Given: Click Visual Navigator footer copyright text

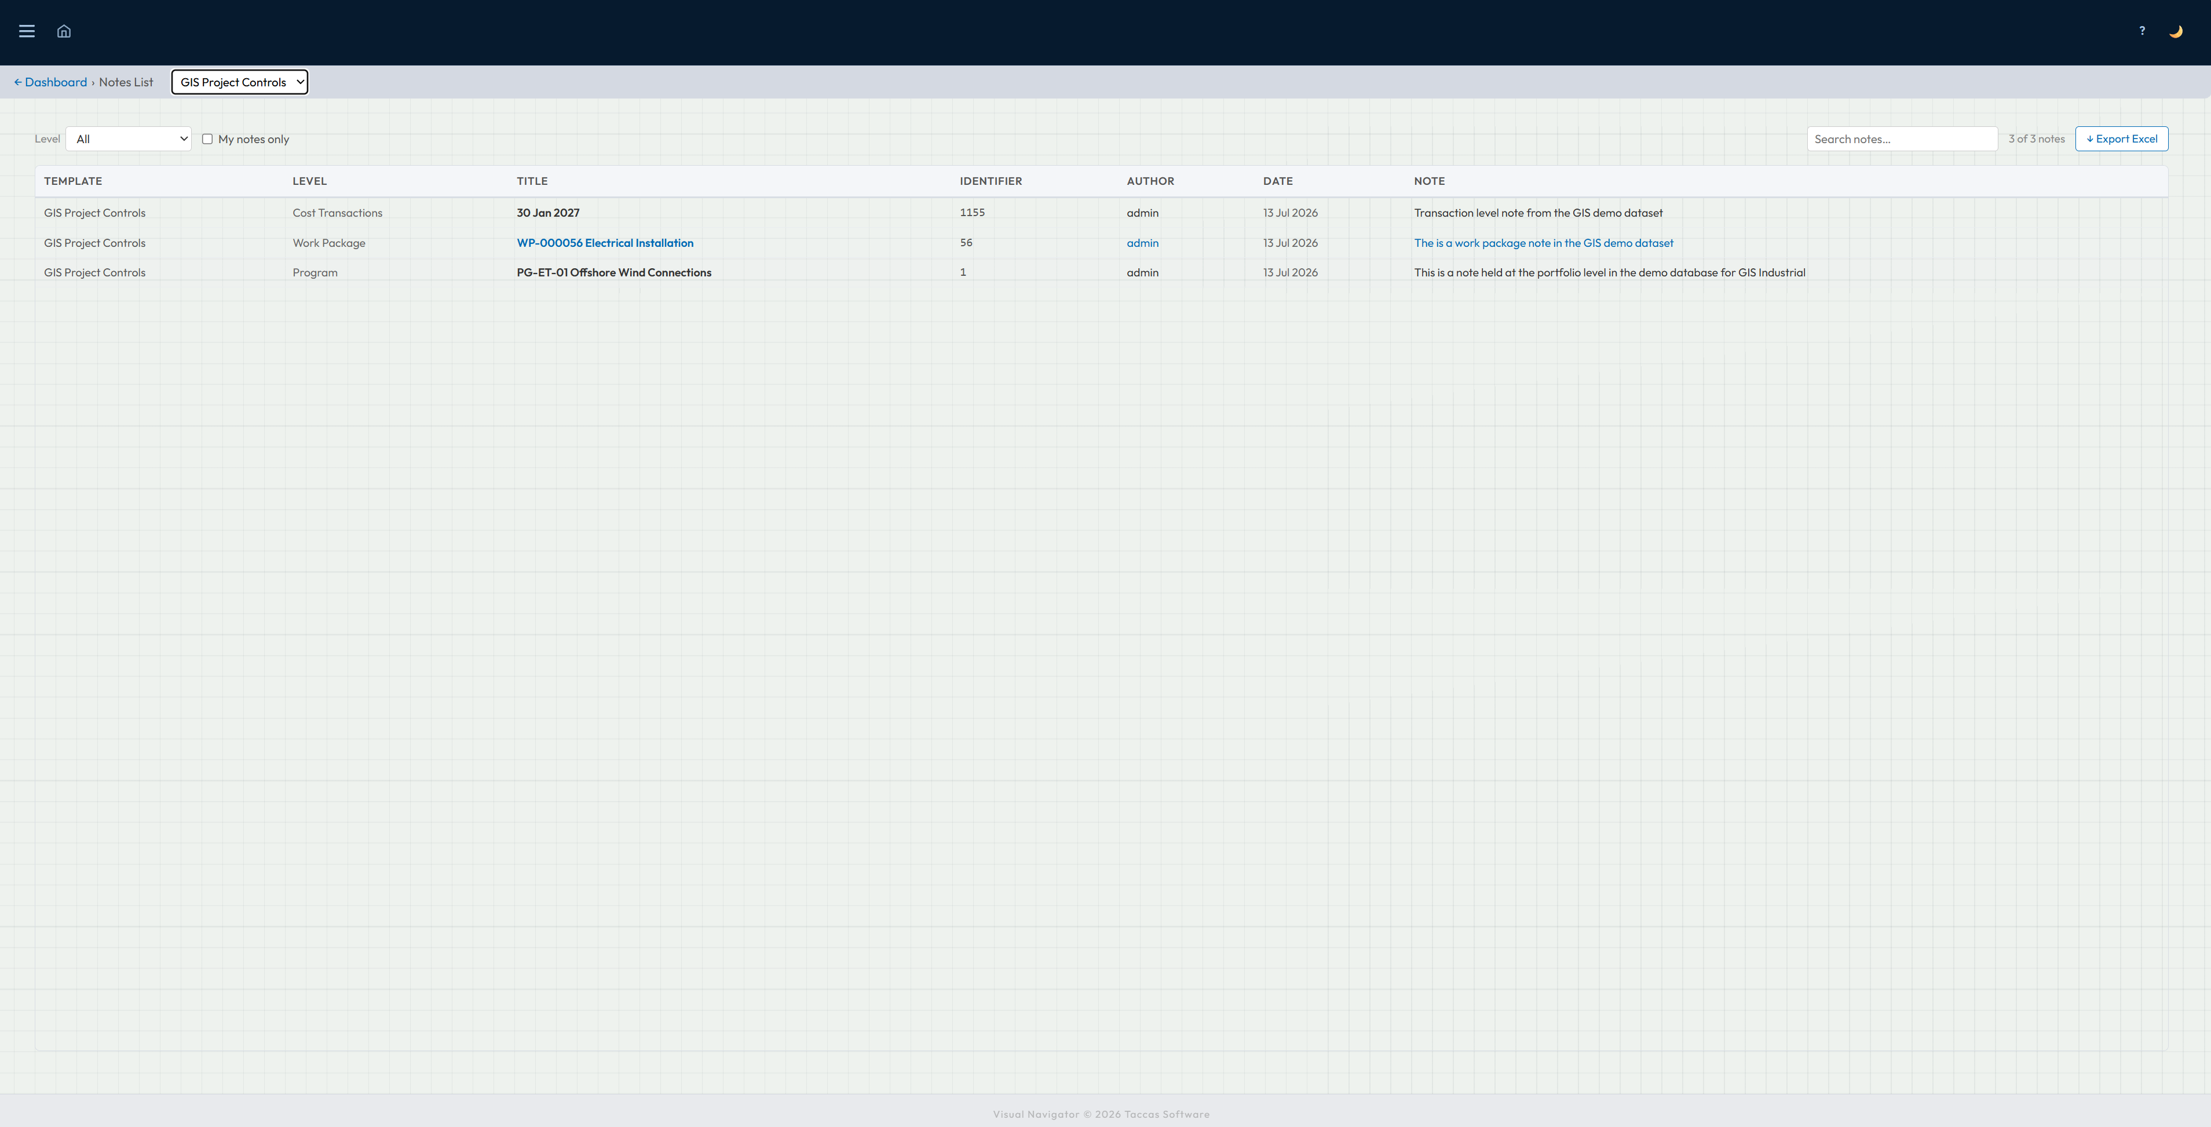Looking at the screenshot, I should (x=1101, y=1114).
